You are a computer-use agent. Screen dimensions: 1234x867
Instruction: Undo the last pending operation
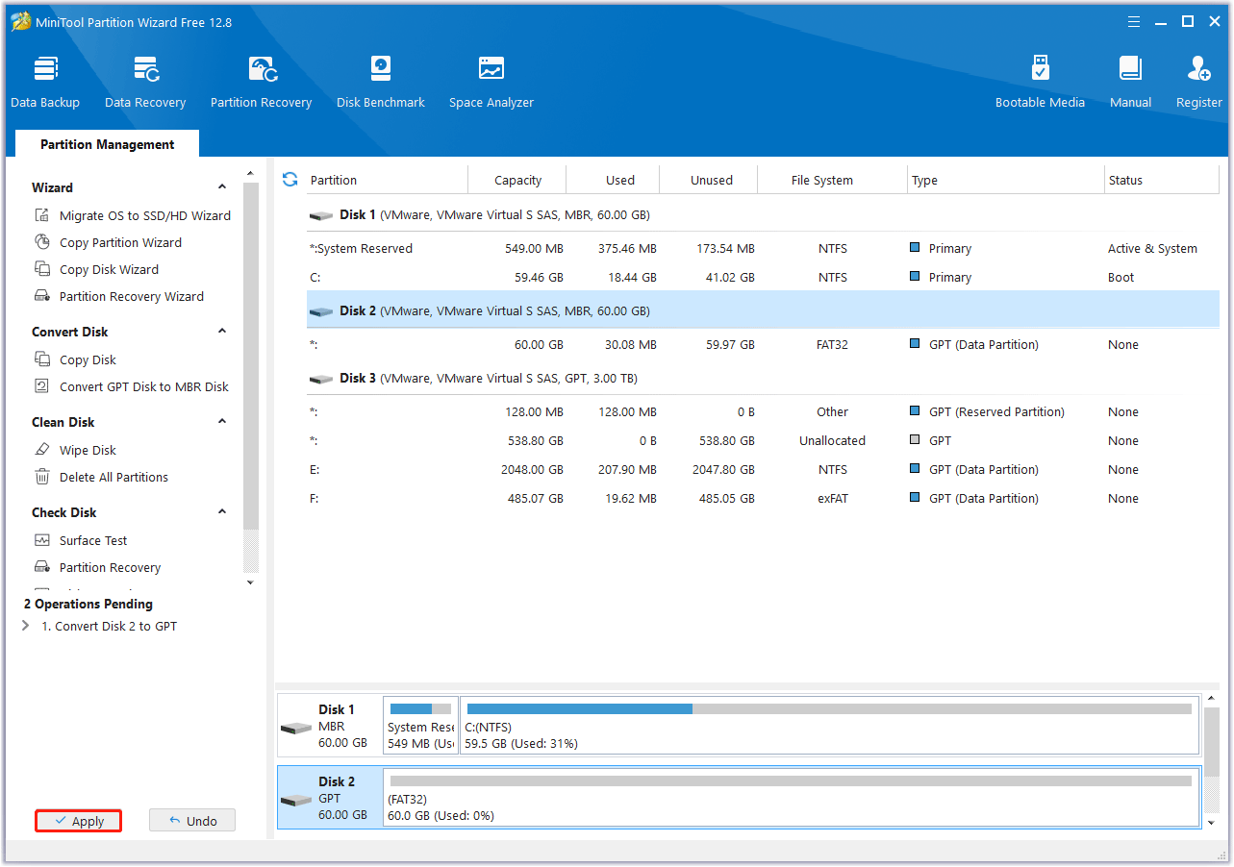(x=192, y=821)
